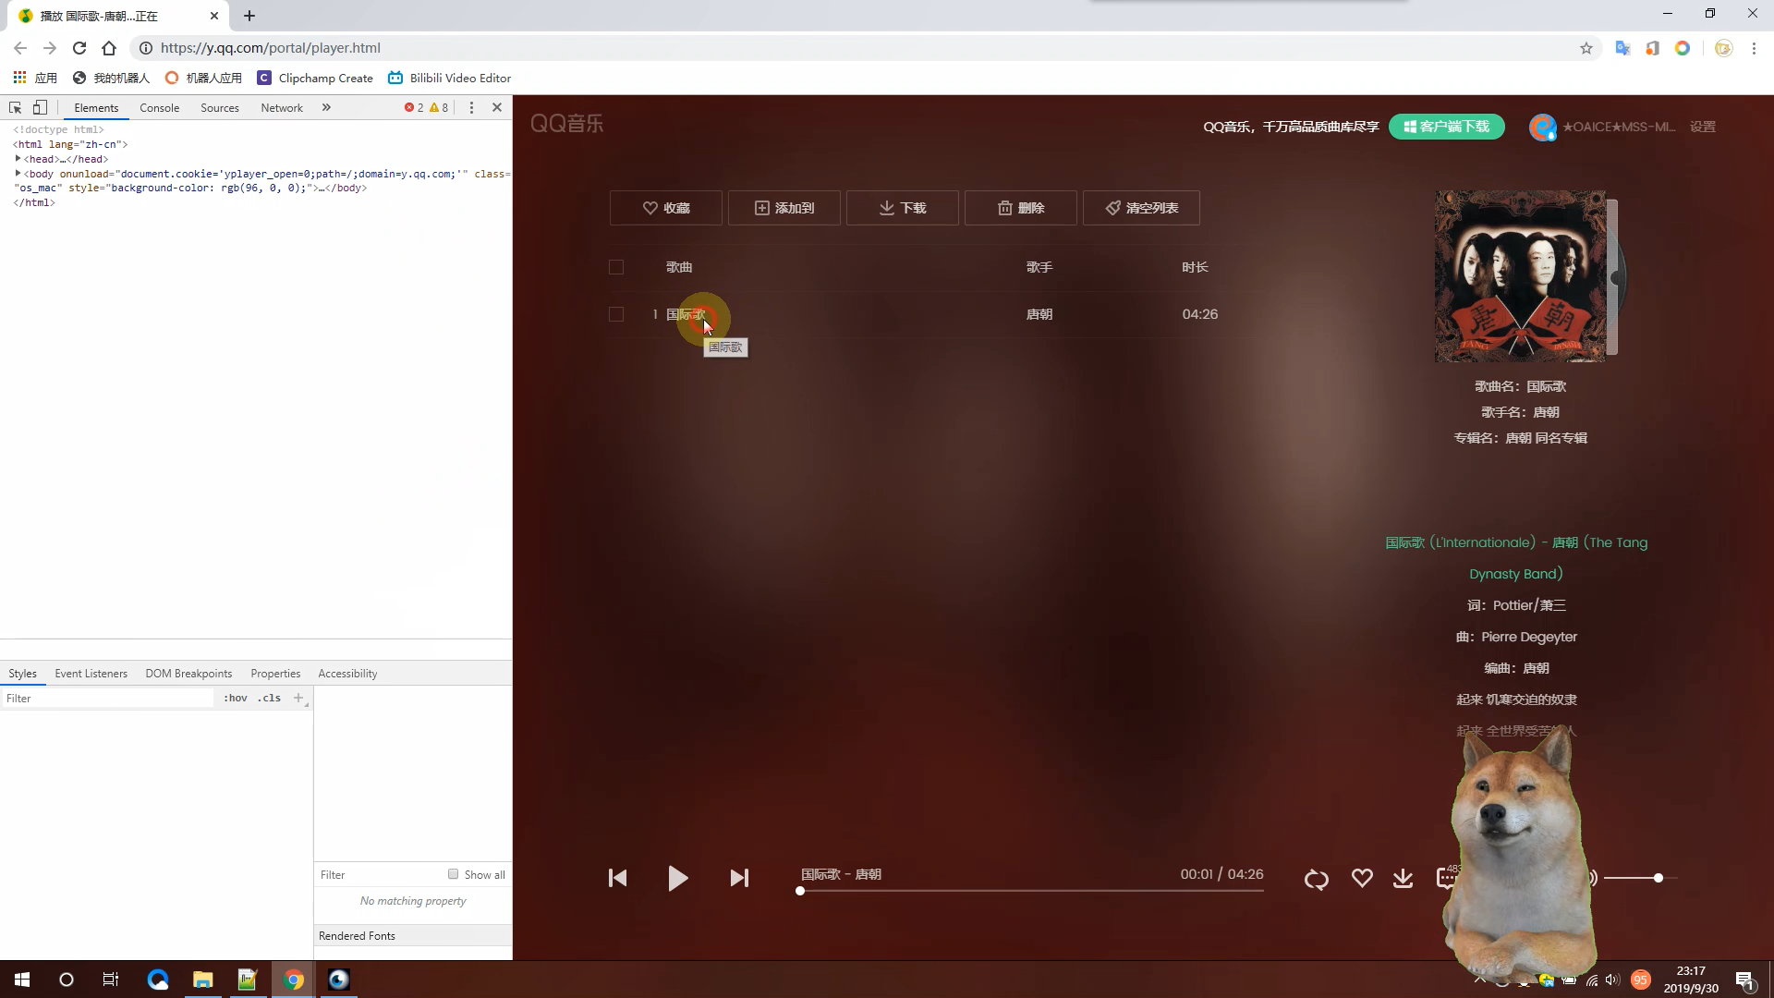This screenshot has height=998, width=1774.
Task: Open DevTools customize three-dot menu
Action: click(471, 108)
